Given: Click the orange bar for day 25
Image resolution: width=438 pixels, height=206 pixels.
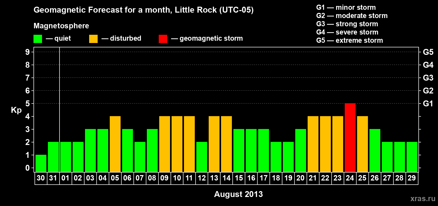Looking at the screenshot, I should pyautogui.click(x=363, y=144).
